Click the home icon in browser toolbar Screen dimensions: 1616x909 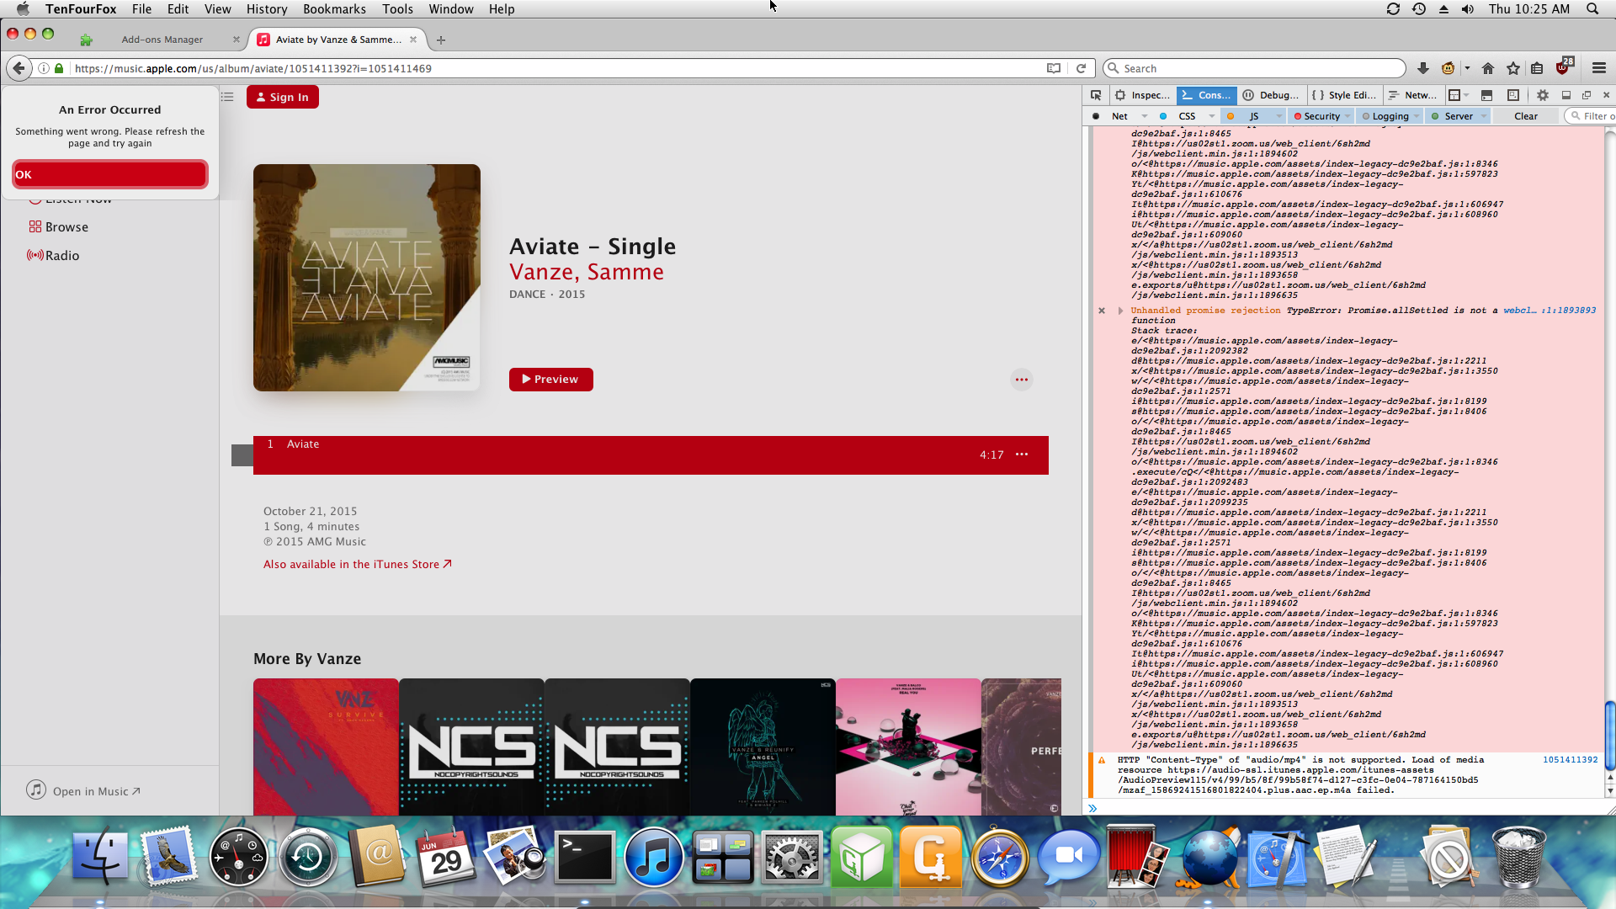pyautogui.click(x=1488, y=68)
